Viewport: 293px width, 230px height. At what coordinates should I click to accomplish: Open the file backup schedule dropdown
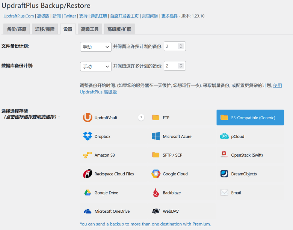coord(96,47)
